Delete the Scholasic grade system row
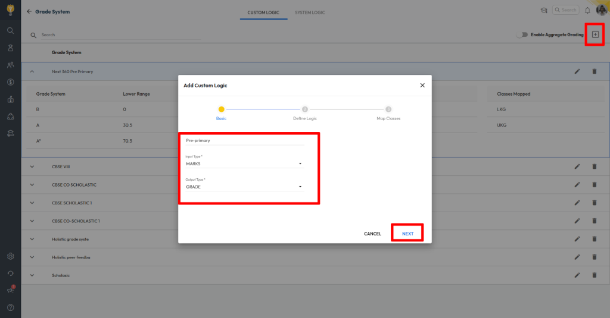This screenshot has height=318, width=610. [x=594, y=275]
